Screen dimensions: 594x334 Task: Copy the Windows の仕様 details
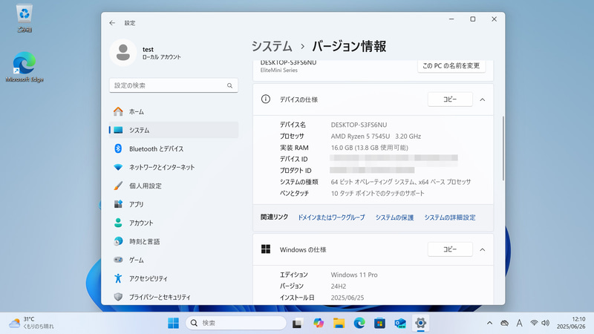450,249
